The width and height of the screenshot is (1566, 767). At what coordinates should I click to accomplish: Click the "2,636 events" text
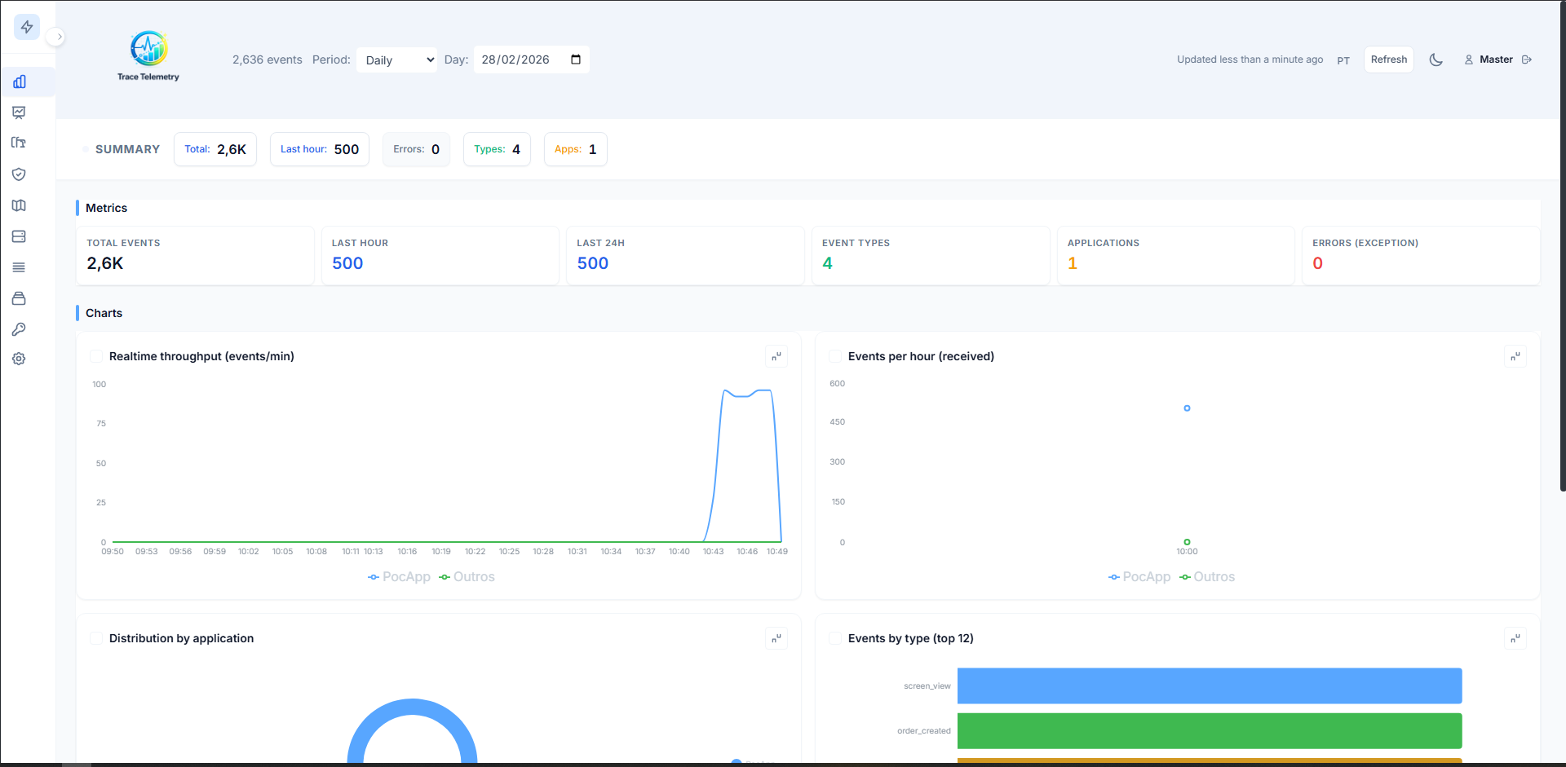click(267, 60)
